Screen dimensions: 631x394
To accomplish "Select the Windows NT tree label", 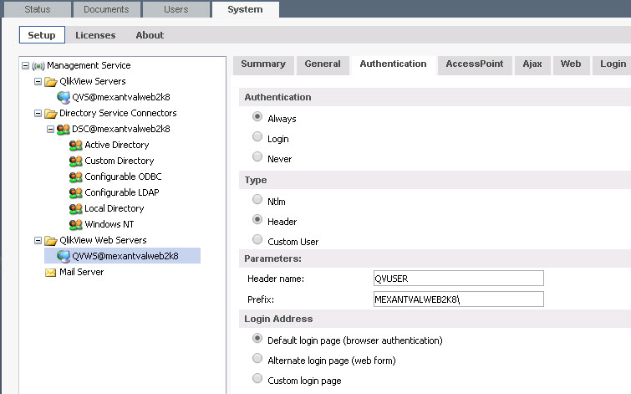I will tap(109, 224).
